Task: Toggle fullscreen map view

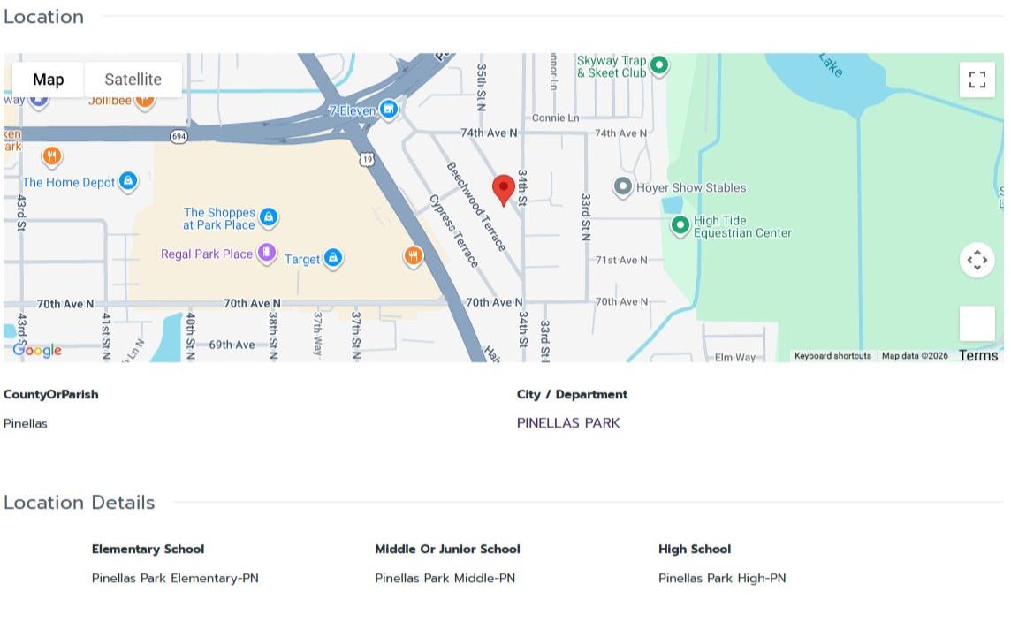Action: 977,80
